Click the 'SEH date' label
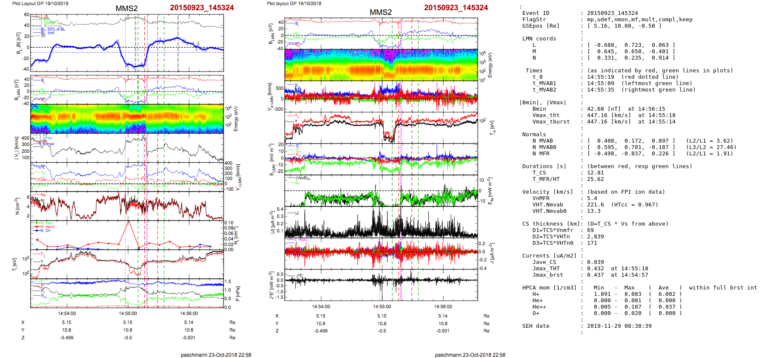 coord(536,326)
